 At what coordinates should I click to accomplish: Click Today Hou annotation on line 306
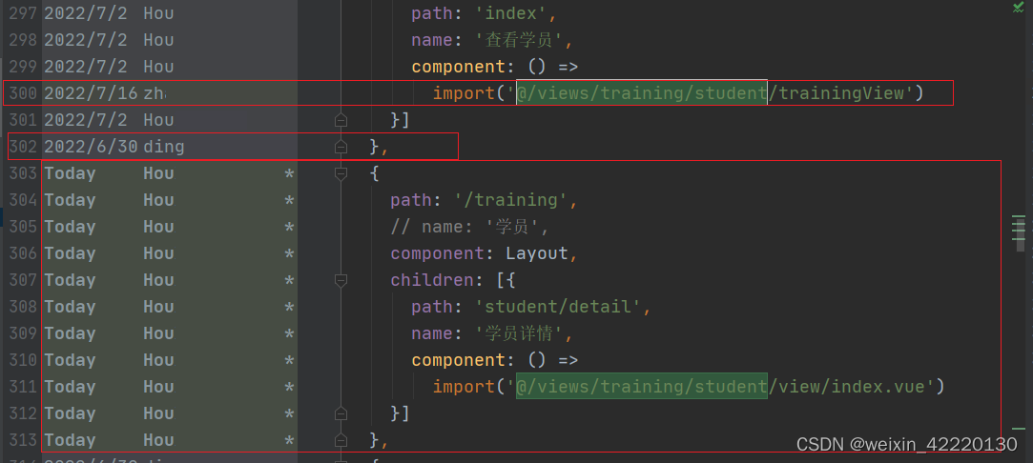109,253
